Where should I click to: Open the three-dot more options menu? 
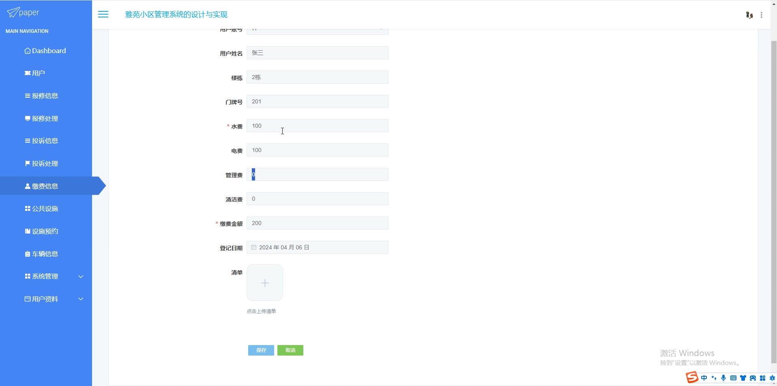[x=762, y=15]
